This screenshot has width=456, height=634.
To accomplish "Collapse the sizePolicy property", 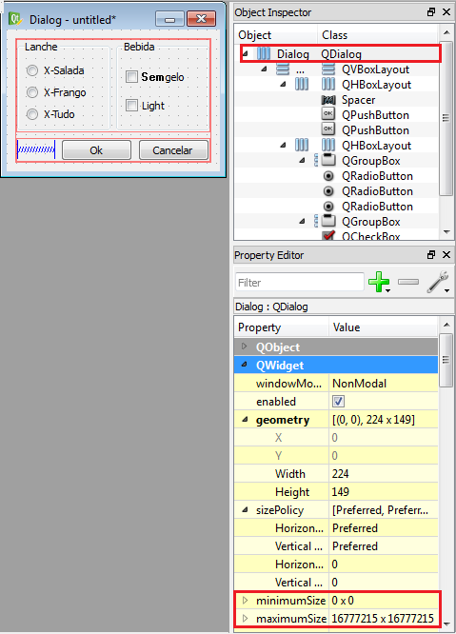I will [245, 510].
